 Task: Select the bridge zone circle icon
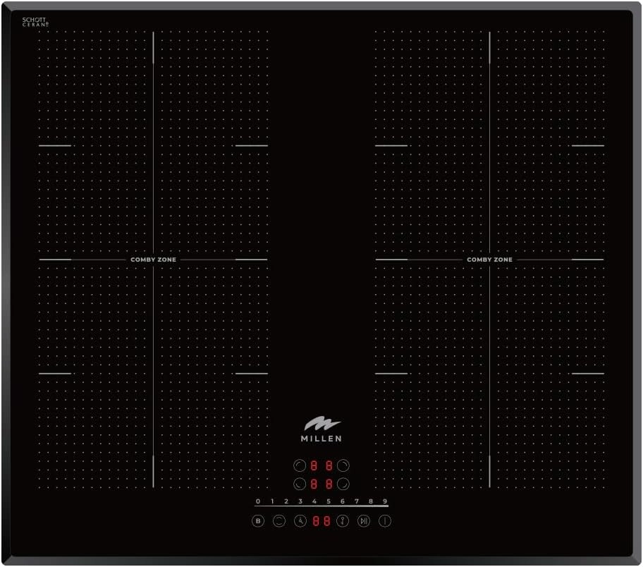(x=279, y=521)
